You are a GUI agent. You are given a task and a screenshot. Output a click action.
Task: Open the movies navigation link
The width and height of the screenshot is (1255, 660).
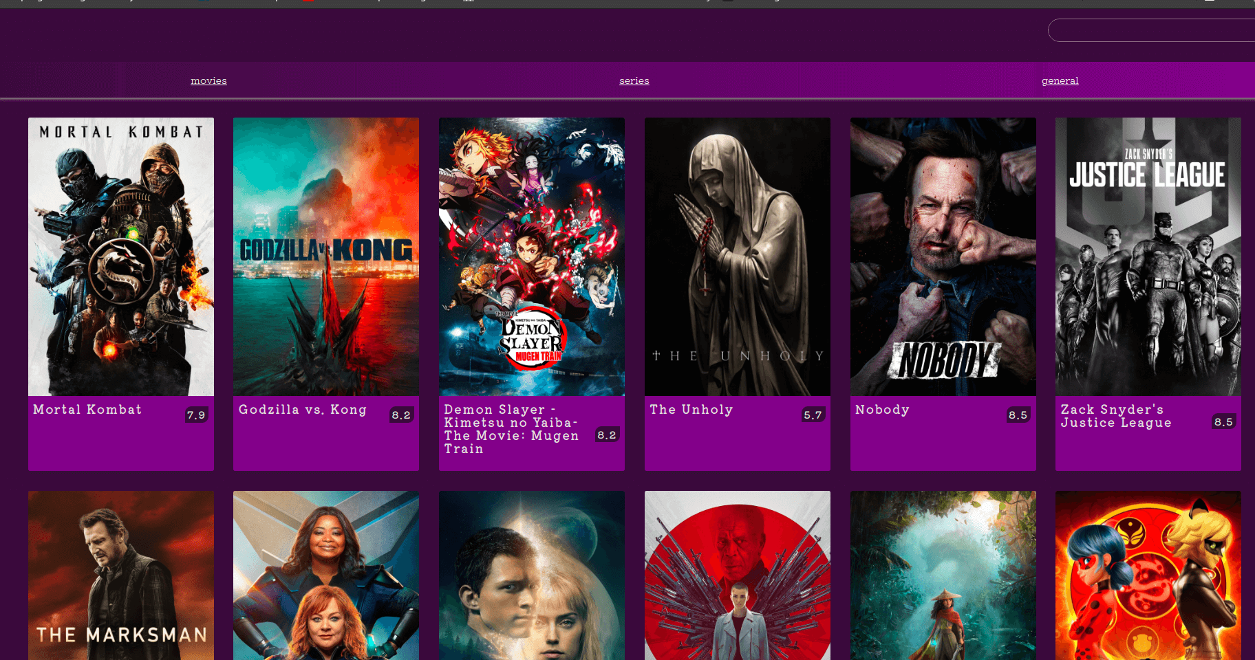coord(208,81)
